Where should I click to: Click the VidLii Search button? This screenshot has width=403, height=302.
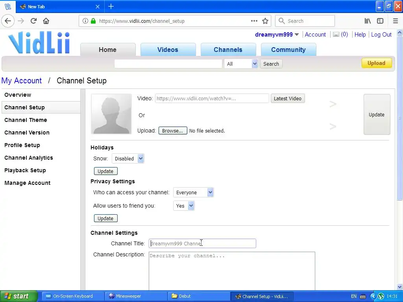click(271, 64)
